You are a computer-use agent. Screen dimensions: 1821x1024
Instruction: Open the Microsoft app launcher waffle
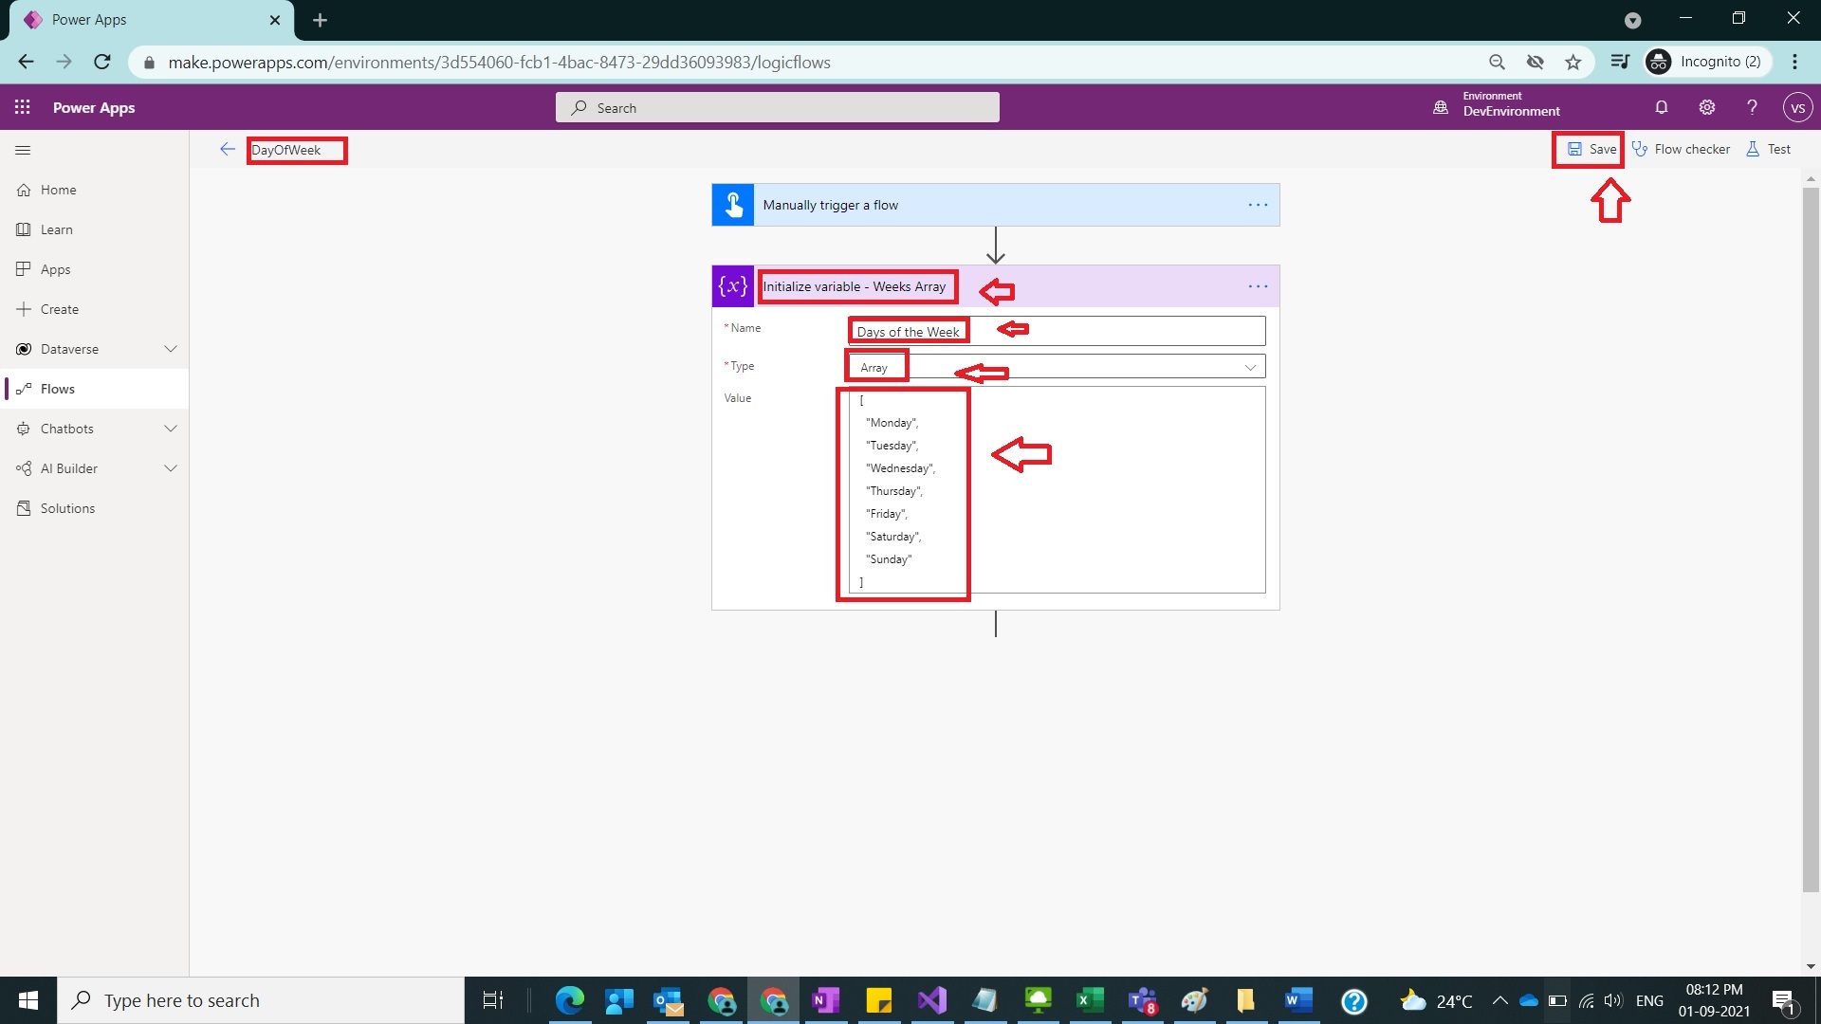(x=23, y=107)
